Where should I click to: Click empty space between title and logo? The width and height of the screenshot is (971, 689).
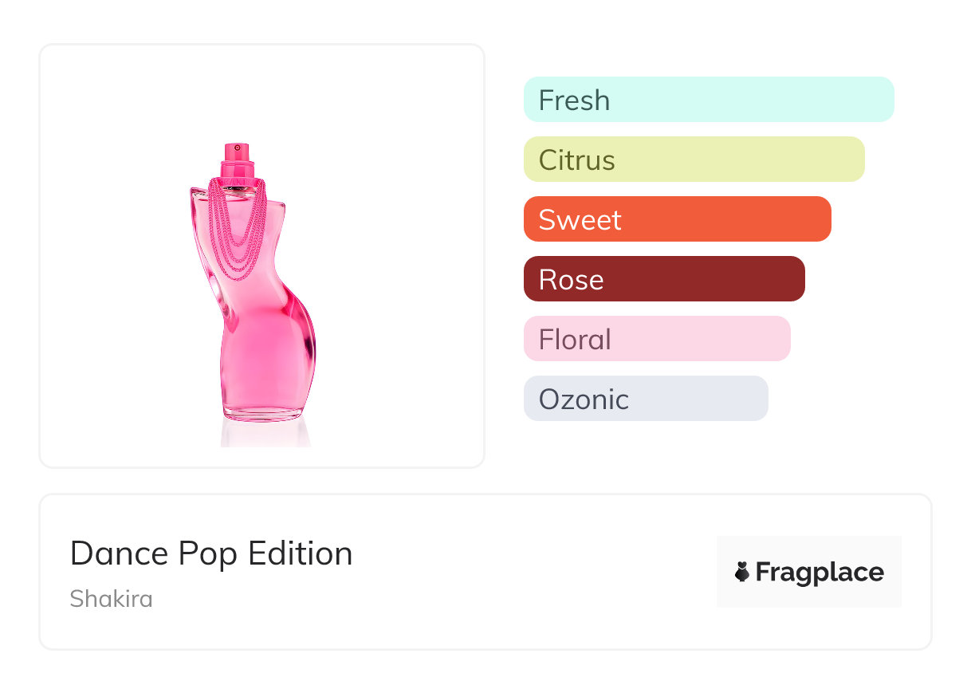[x=534, y=572]
